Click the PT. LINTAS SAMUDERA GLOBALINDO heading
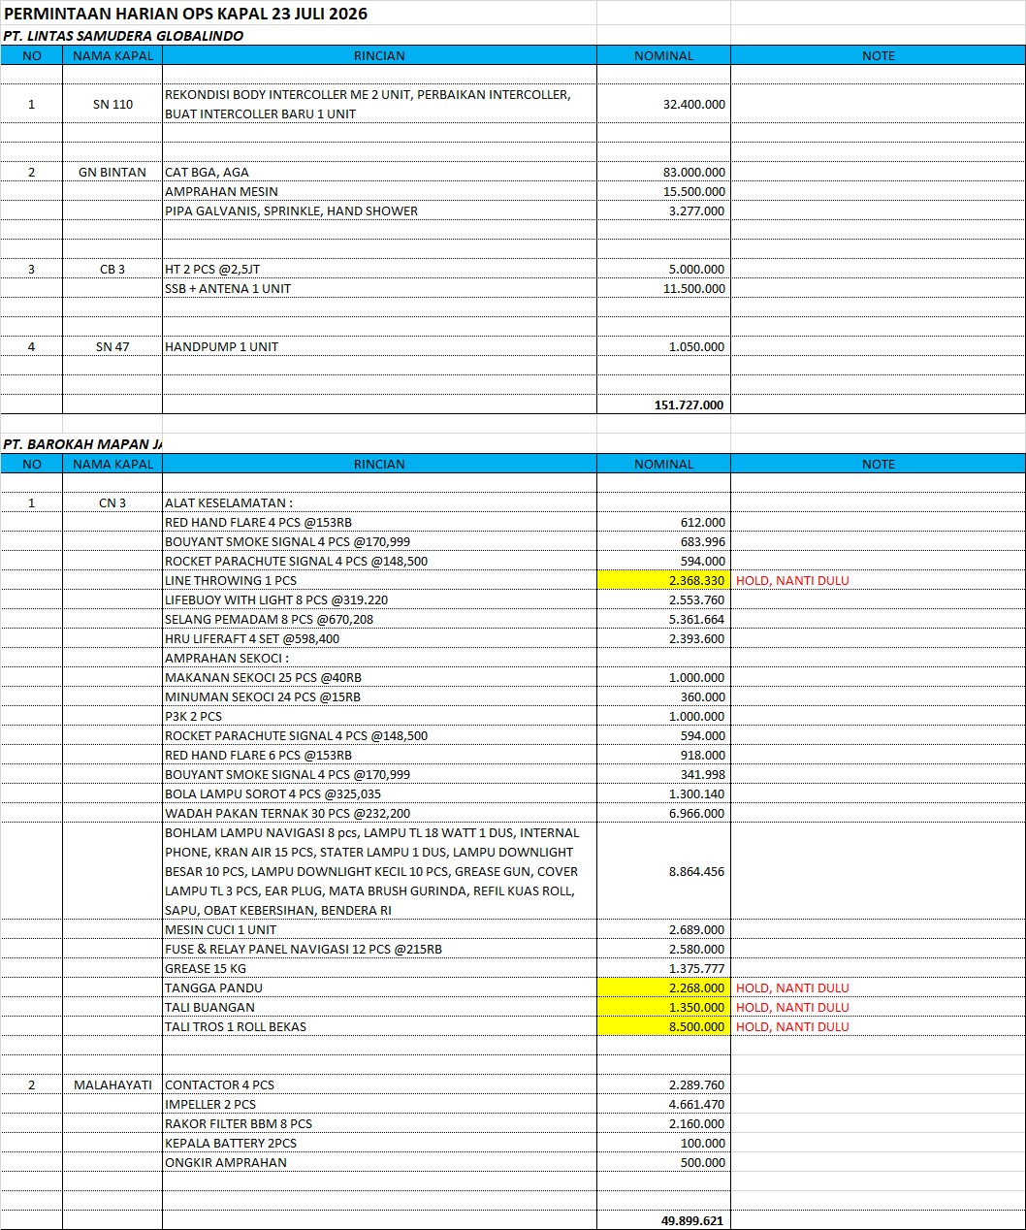This screenshot has height=1230, width=1026. click(123, 36)
